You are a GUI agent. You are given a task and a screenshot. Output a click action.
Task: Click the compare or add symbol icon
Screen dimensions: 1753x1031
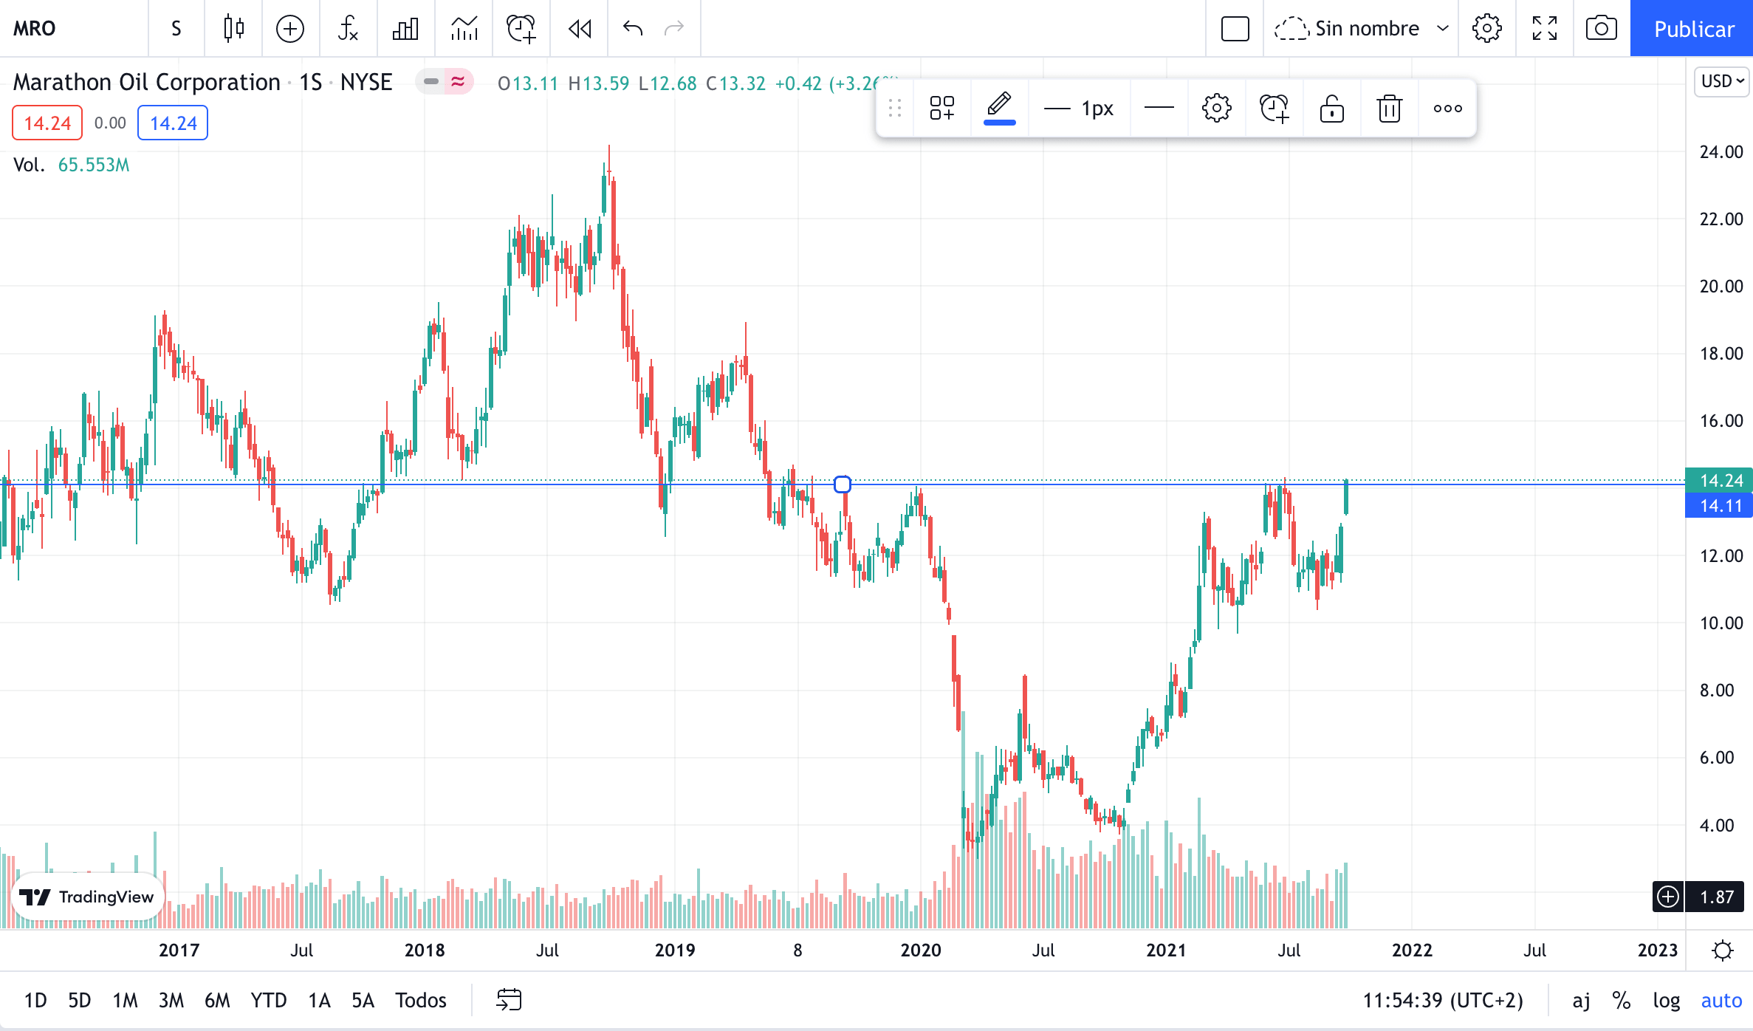[x=290, y=29]
